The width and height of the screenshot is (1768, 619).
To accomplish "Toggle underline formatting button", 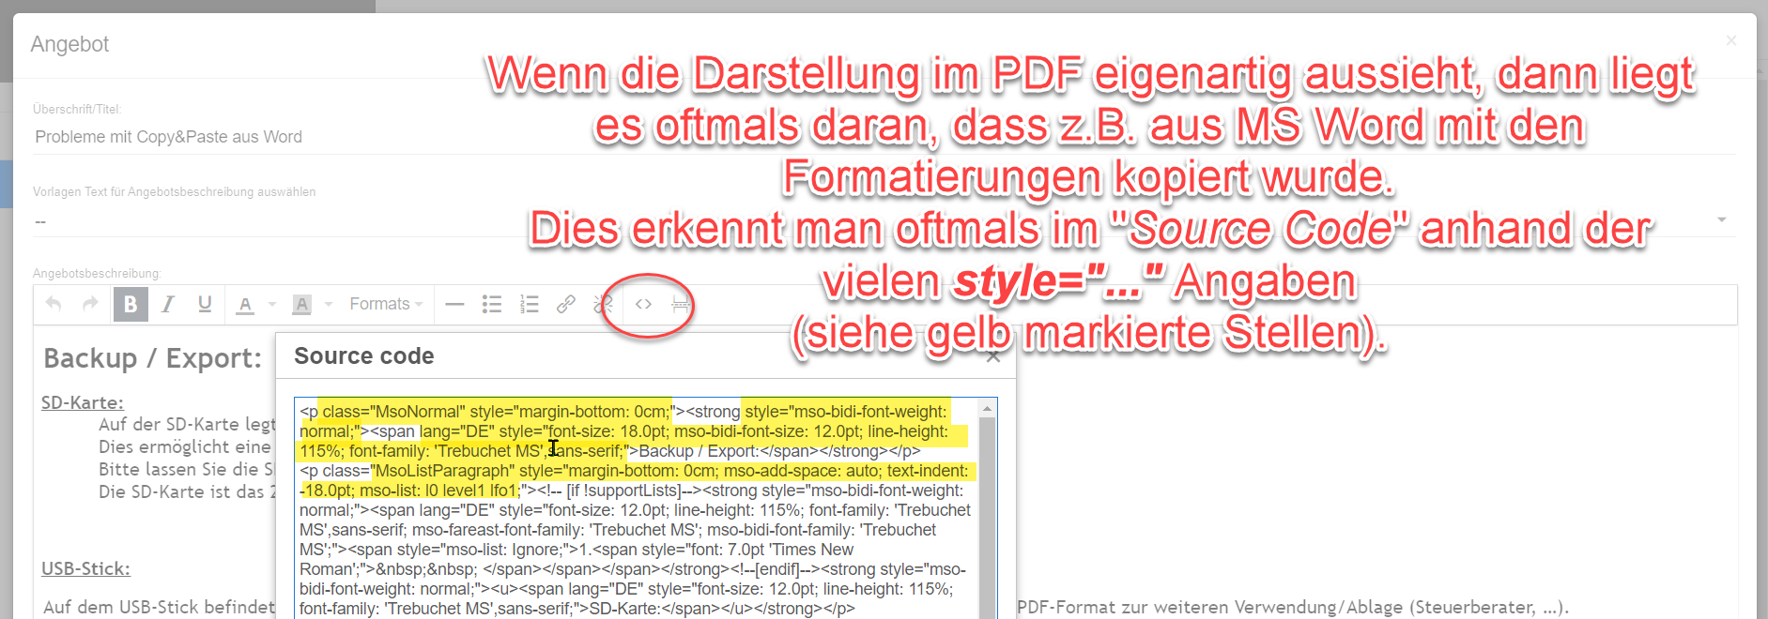I will point(205,304).
